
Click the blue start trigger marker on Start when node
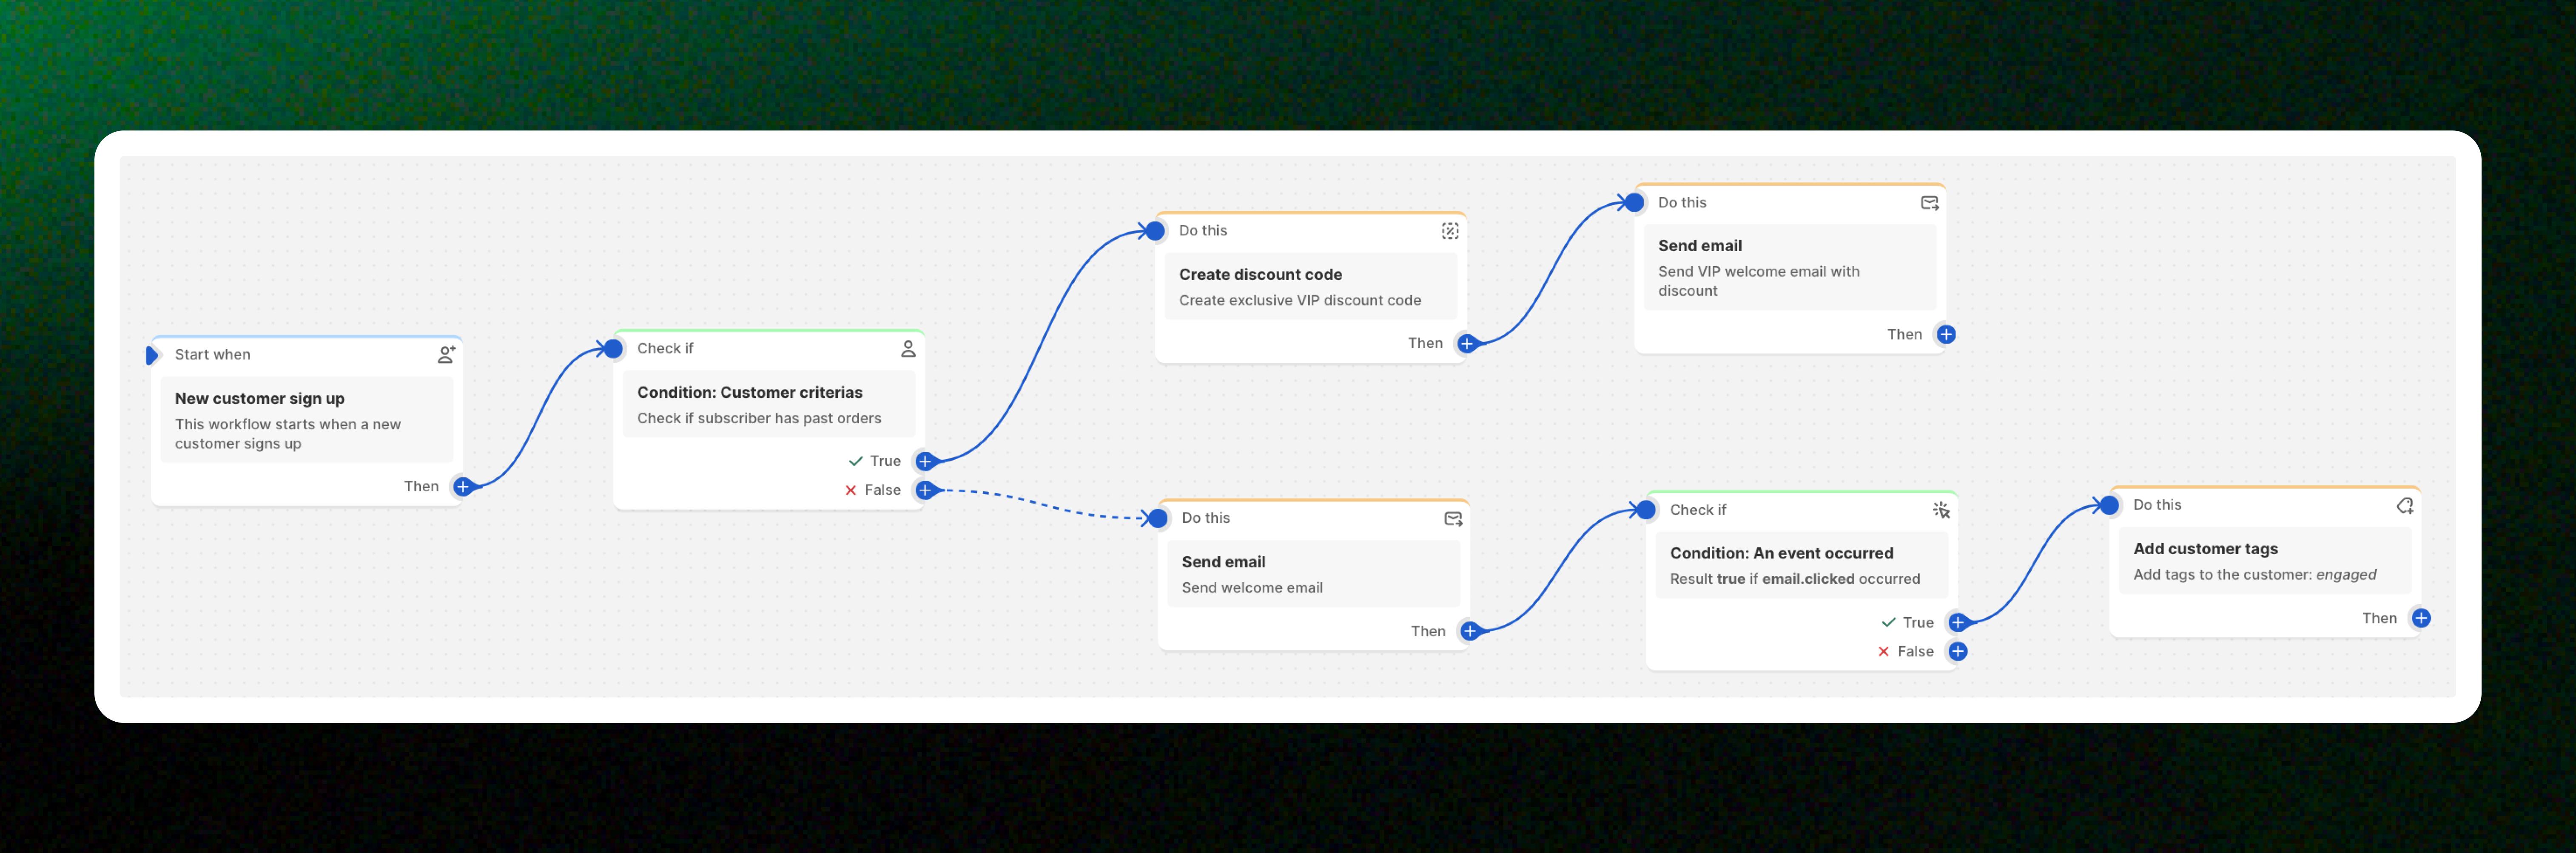pyautogui.click(x=152, y=354)
